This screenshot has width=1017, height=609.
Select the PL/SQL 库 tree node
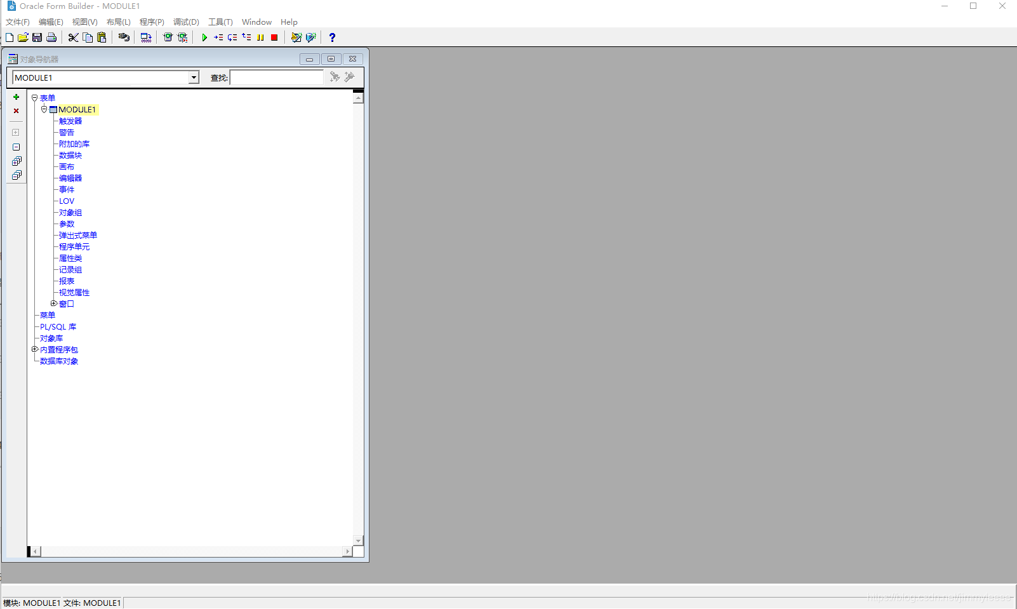(58, 326)
